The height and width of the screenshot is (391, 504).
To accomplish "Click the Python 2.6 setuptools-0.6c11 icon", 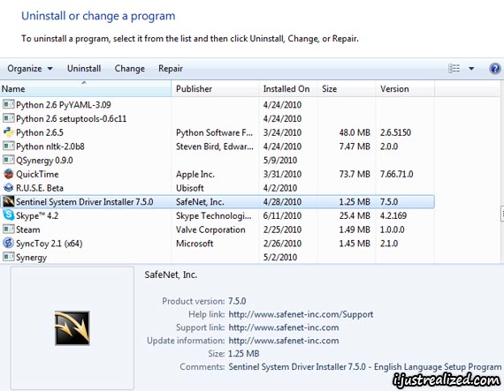I will pos(8,118).
